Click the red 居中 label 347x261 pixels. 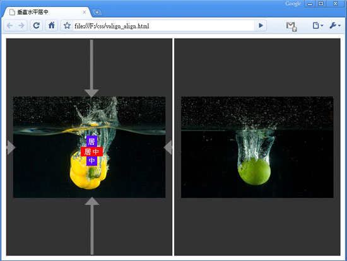click(91, 151)
